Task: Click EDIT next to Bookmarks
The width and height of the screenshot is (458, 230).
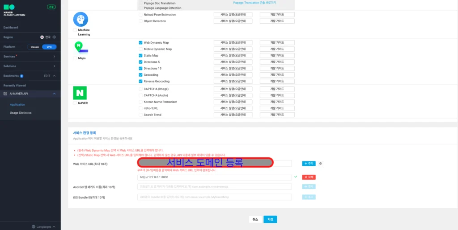Action: pyautogui.click(x=47, y=76)
